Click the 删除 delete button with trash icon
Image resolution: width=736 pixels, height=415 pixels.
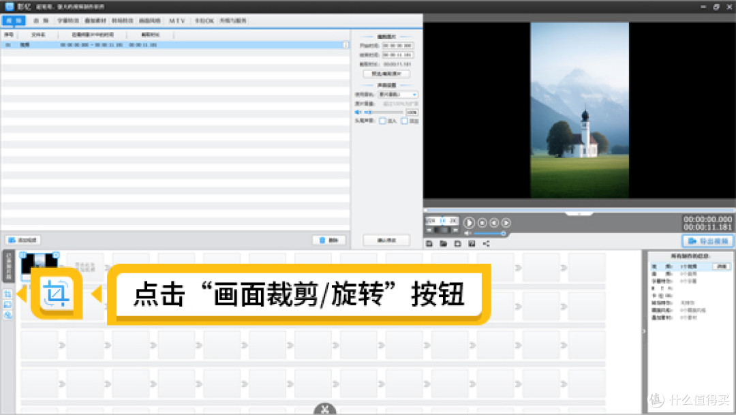point(329,240)
